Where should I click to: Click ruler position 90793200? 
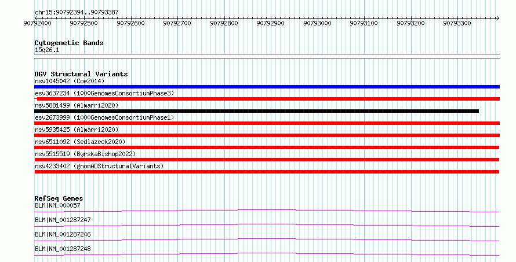[x=410, y=23]
